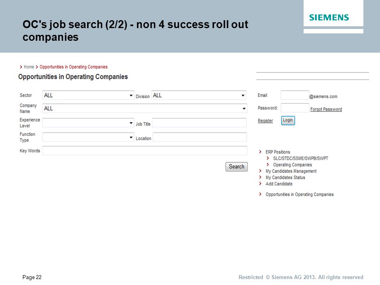380x285 pixels.
Task: Click the Login button
Action: pyautogui.click(x=288, y=120)
